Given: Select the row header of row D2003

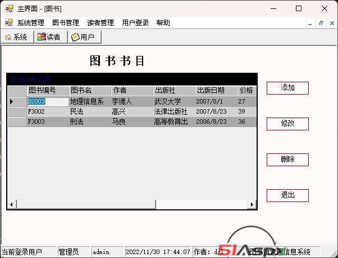Looking at the screenshot, I should click(x=17, y=101).
